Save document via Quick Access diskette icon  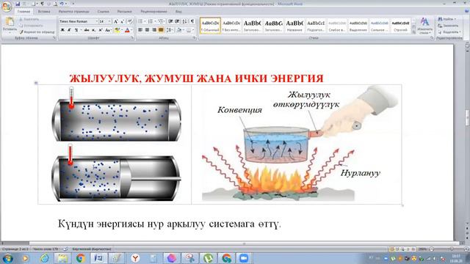(18, 4)
